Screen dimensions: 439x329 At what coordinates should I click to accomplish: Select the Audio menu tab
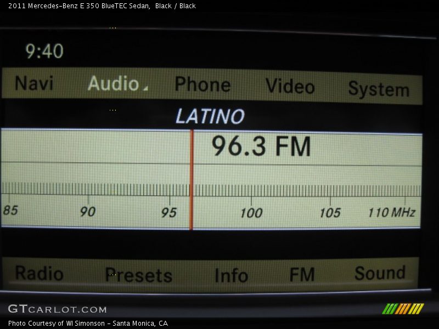click(x=113, y=83)
